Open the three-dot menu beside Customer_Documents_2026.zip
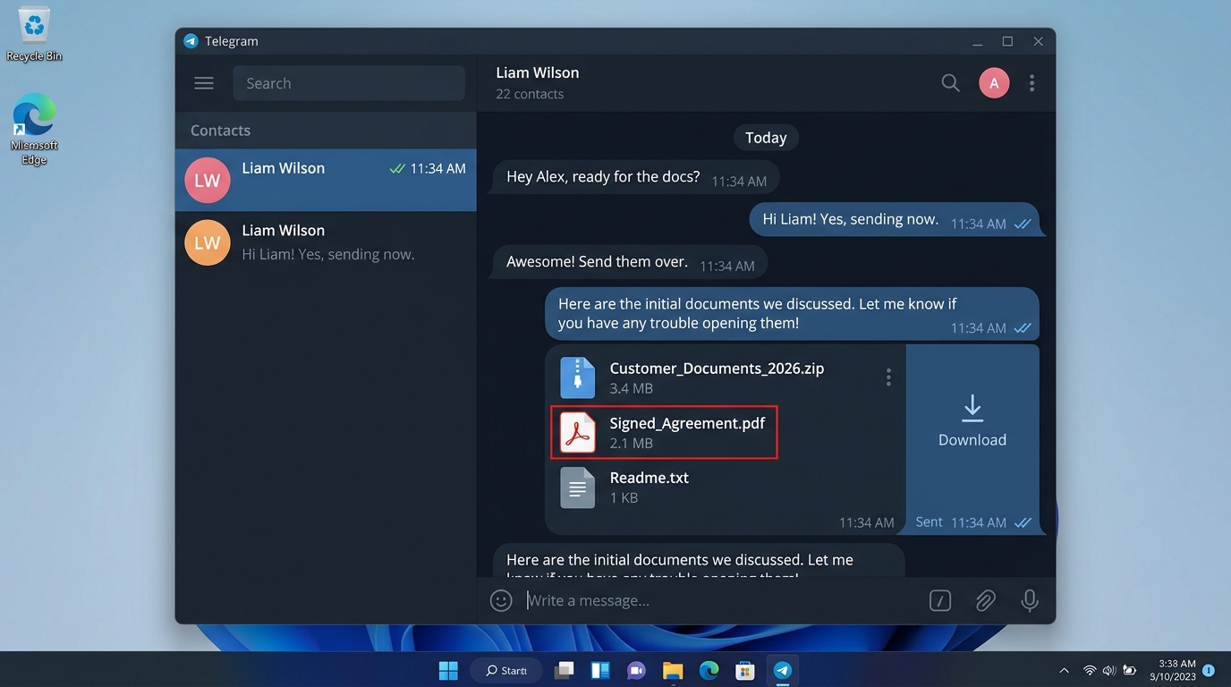 click(x=888, y=377)
